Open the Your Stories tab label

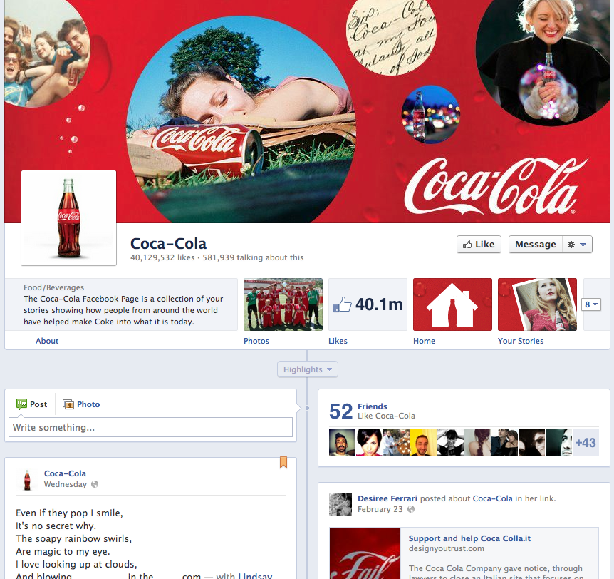point(521,341)
